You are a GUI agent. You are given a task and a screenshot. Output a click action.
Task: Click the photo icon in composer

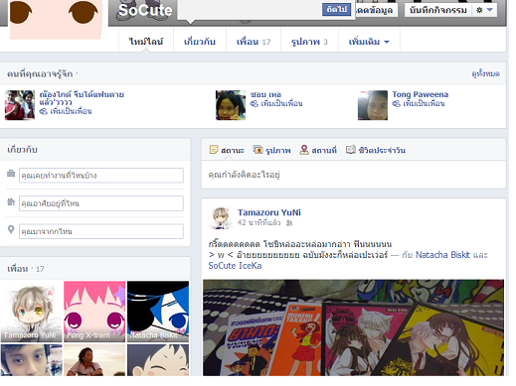pyautogui.click(x=258, y=150)
